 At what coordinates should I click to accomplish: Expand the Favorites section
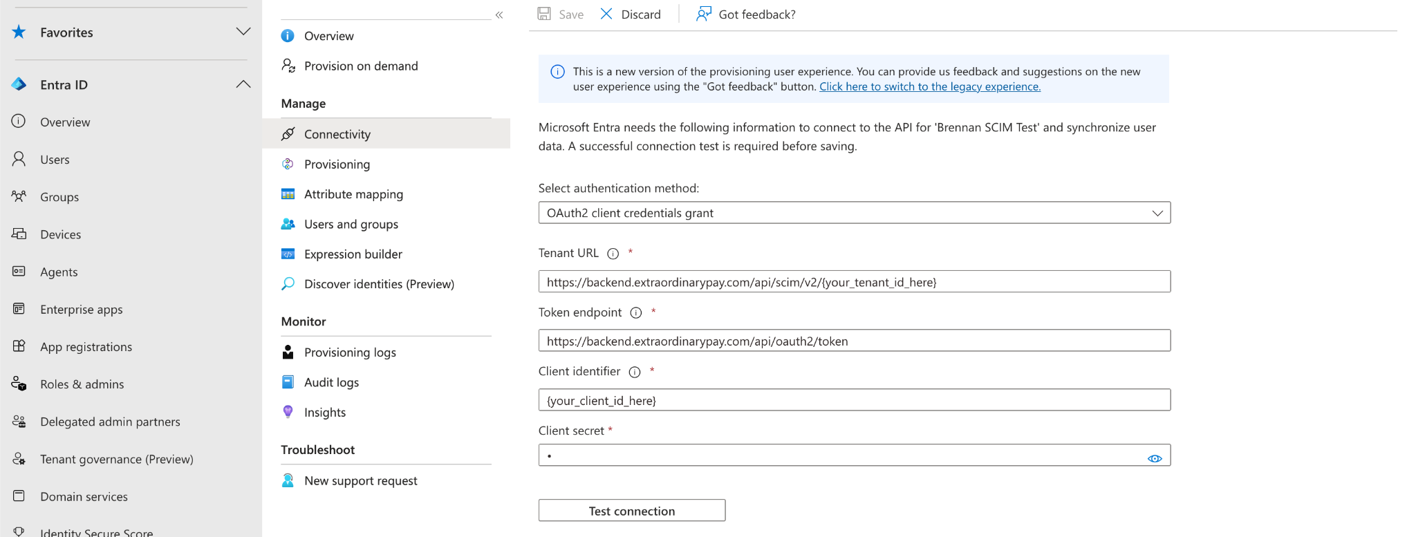243,32
